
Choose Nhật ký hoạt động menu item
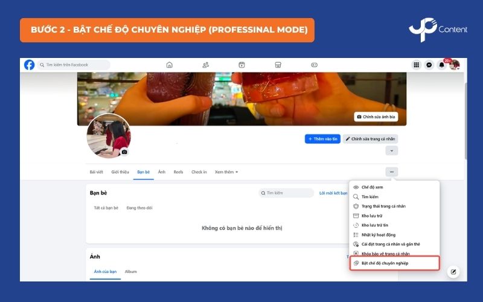(x=394, y=235)
